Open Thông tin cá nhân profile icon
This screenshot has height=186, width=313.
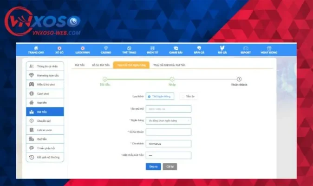32,66
